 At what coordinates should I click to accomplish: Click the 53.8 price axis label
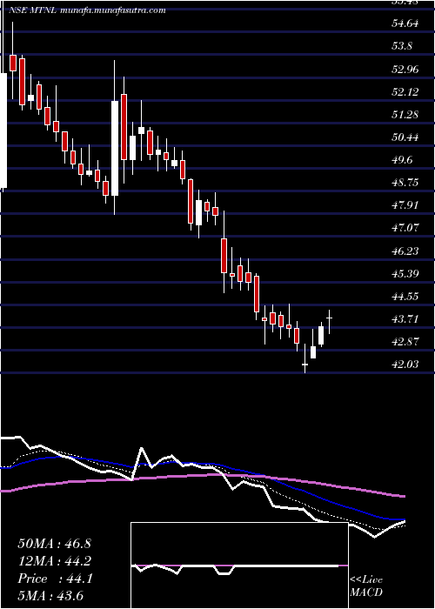pyautogui.click(x=401, y=47)
